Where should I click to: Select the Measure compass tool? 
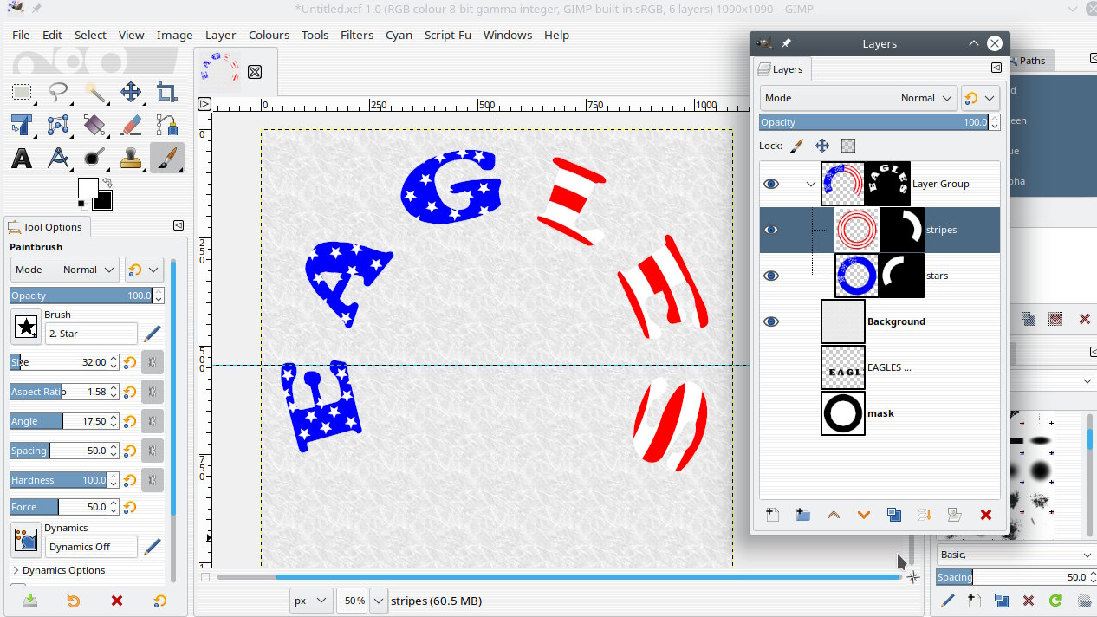pos(58,158)
